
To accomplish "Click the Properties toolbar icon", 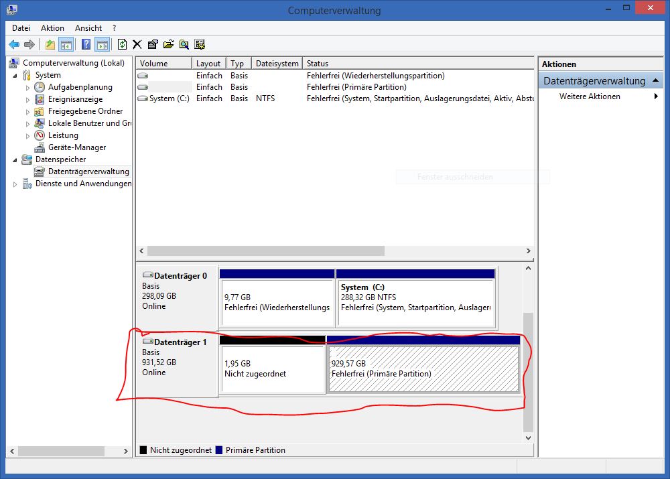I will pos(153,44).
